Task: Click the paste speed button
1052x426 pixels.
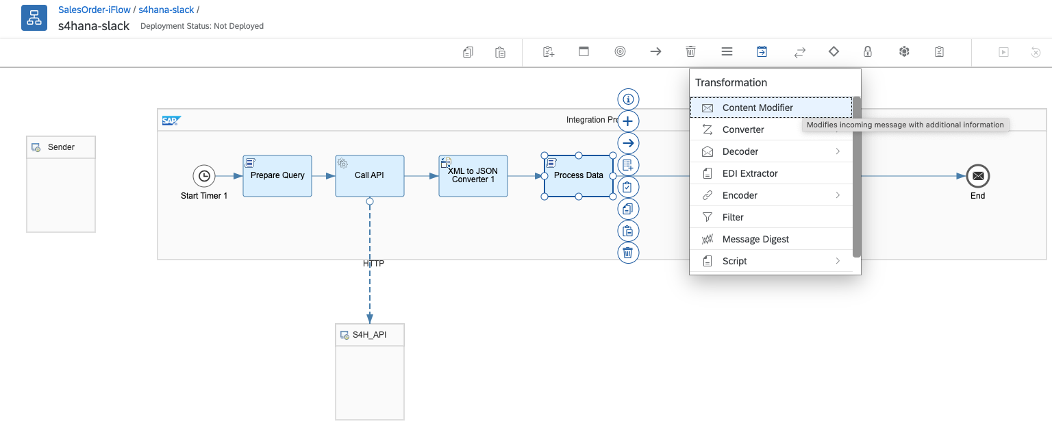Action: [628, 231]
